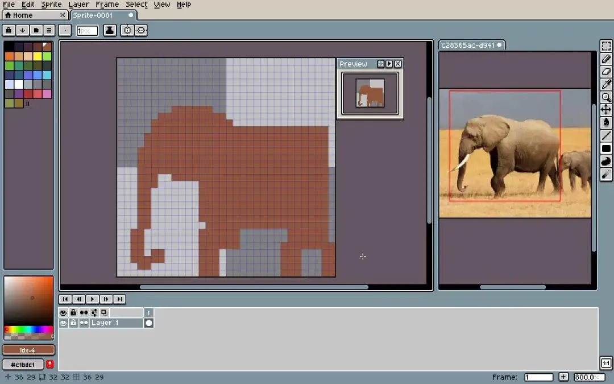Click the Frame number input field
The image size is (614, 384).
tap(538, 377)
